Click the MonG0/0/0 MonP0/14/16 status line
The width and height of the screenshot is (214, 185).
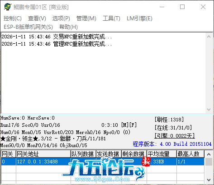[x=44, y=145]
